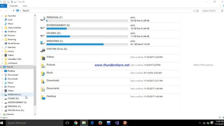Expand the ribbon with the chevron
Screen dimensions: 224x126
(221, 6)
